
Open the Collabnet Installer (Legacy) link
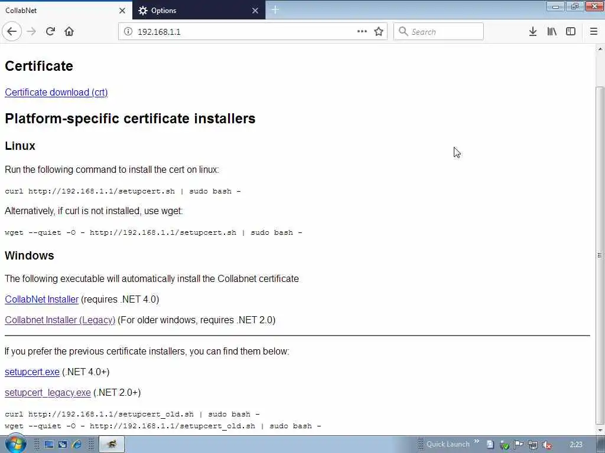coord(60,320)
